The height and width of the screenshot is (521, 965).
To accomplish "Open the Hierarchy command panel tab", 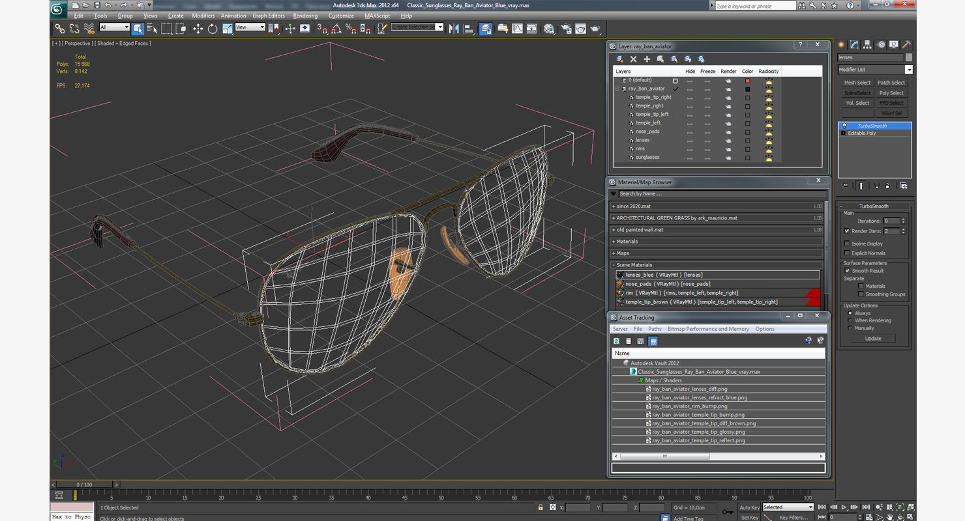I will click(868, 45).
